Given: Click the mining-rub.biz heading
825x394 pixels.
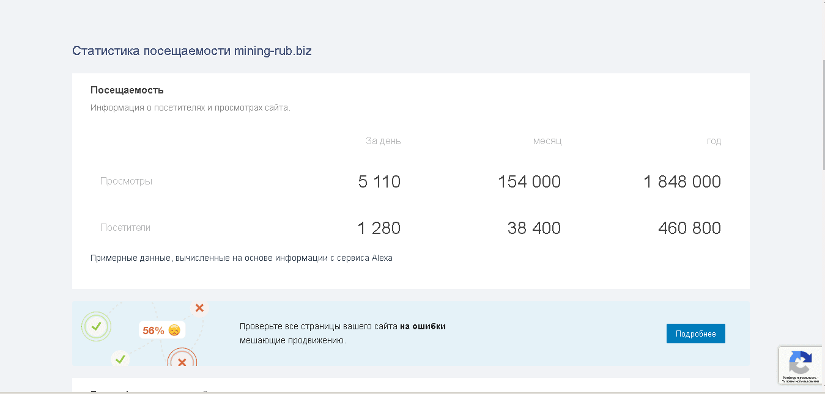Looking at the screenshot, I should click(x=192, y=51).
